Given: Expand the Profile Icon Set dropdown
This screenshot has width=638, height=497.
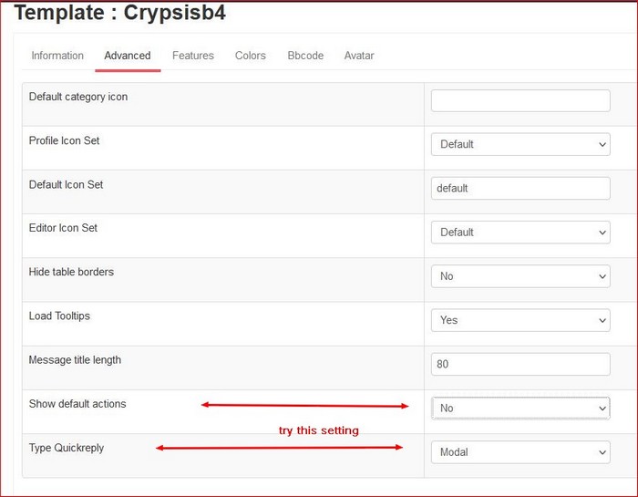Looking at the screenshot, I should 520,144.
